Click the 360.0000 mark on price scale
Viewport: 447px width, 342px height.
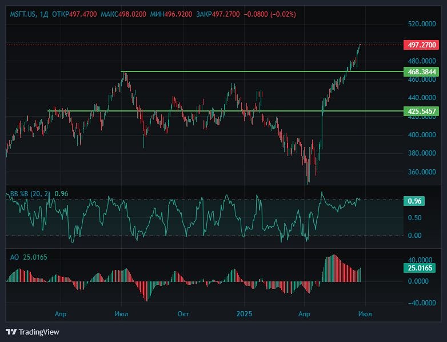[x=420, y=172]
